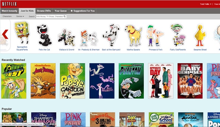Go to the Browse DVDs tab
This screenshot has width=220, height=127.
pyautogui.click(x=44, y=11)
